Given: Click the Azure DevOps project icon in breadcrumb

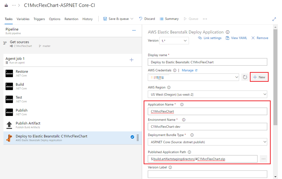Looking at the screenshot, I should [6, 5].
